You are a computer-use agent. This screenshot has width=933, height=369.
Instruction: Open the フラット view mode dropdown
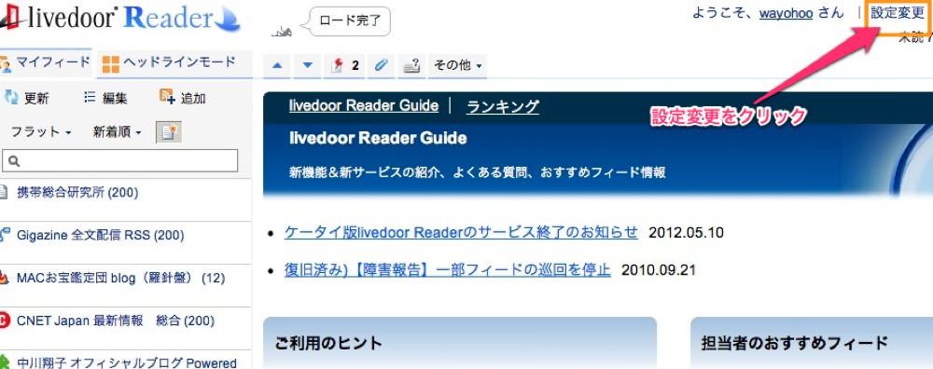[41, 132]
